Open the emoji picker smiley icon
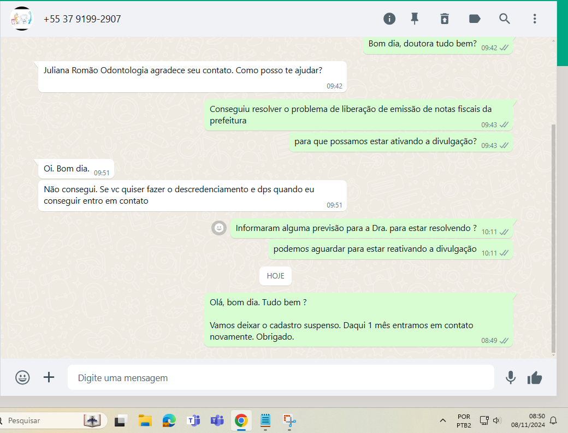Screen dimensions: 568x433 click(x=22, y=377)
